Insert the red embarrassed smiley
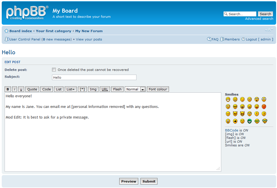Screen dimensions: 277x188 tap(264, 106)
